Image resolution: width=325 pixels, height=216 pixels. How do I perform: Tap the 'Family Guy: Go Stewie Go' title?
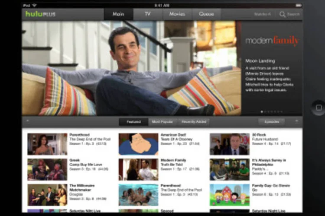point(271,187)
